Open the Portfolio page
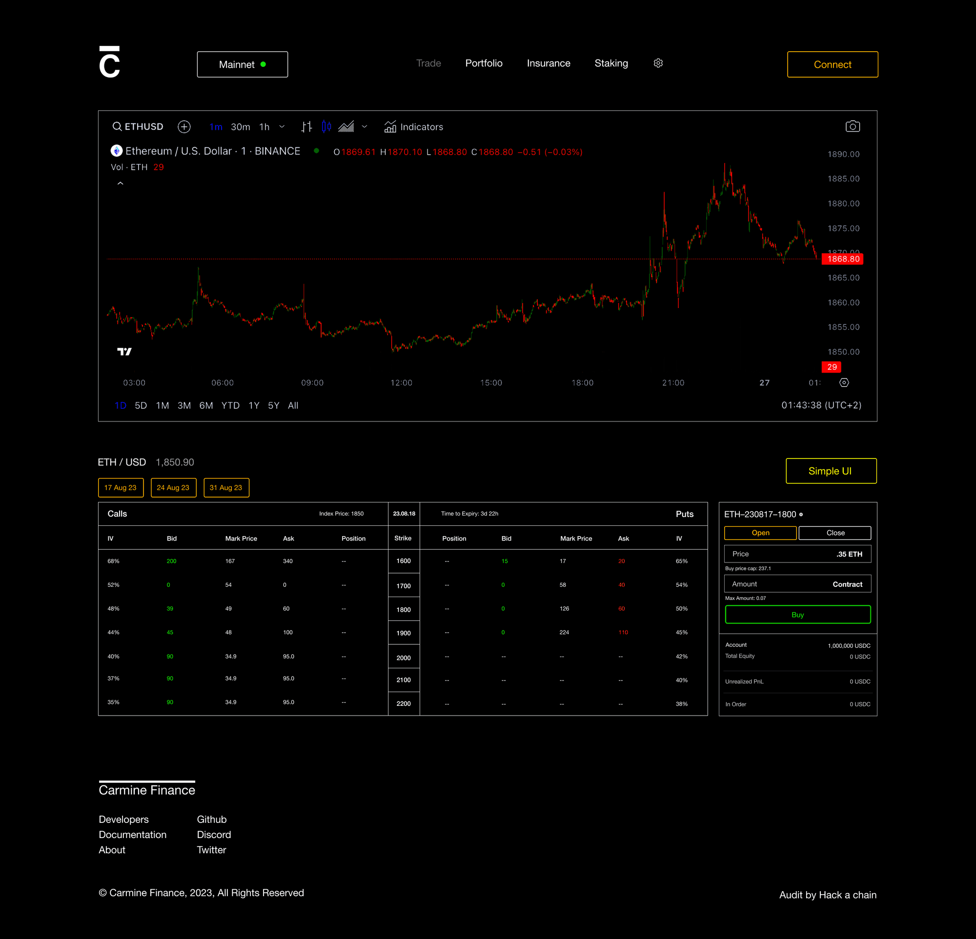This screenshot has width=976, height=939. (x=484, y=63)
